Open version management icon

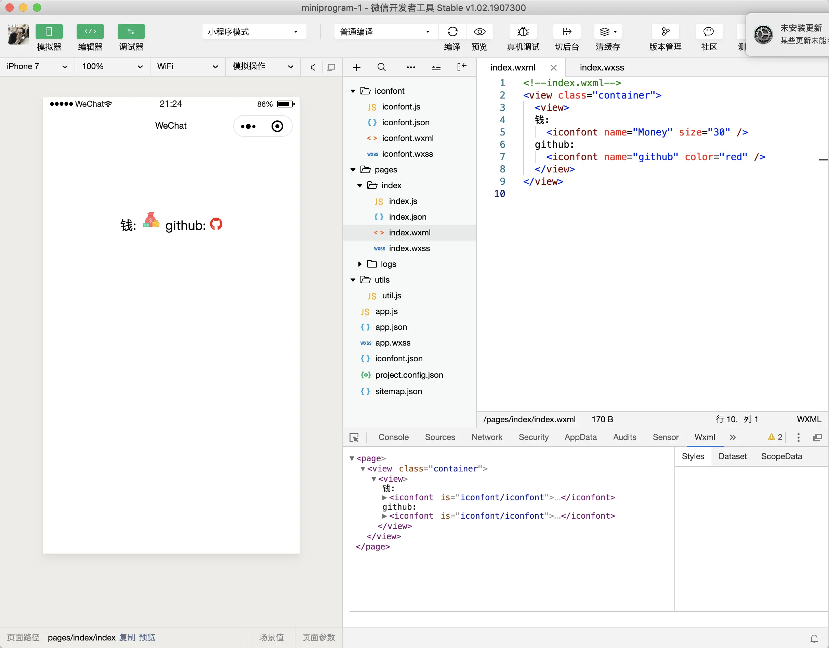tap(665, 32)
